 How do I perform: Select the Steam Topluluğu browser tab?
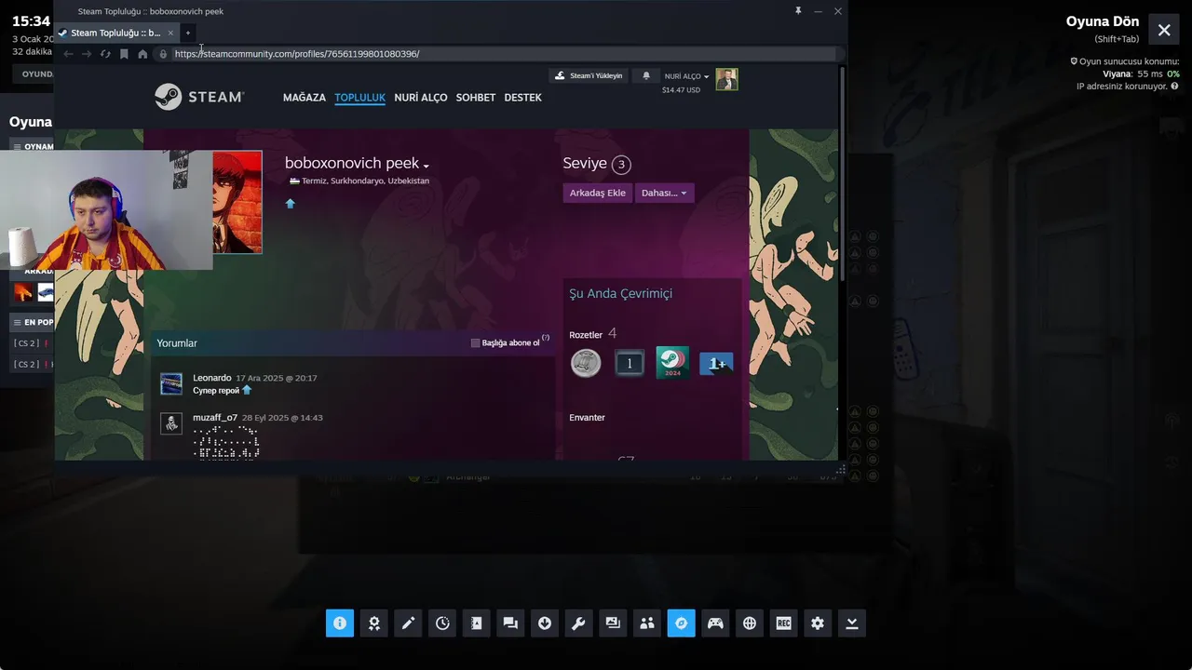coord(115,33)
